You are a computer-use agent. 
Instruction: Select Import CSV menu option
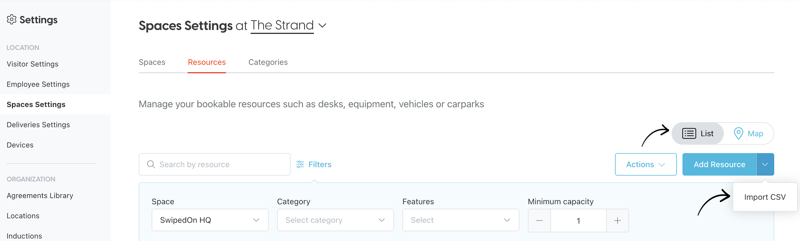[765, 197]
